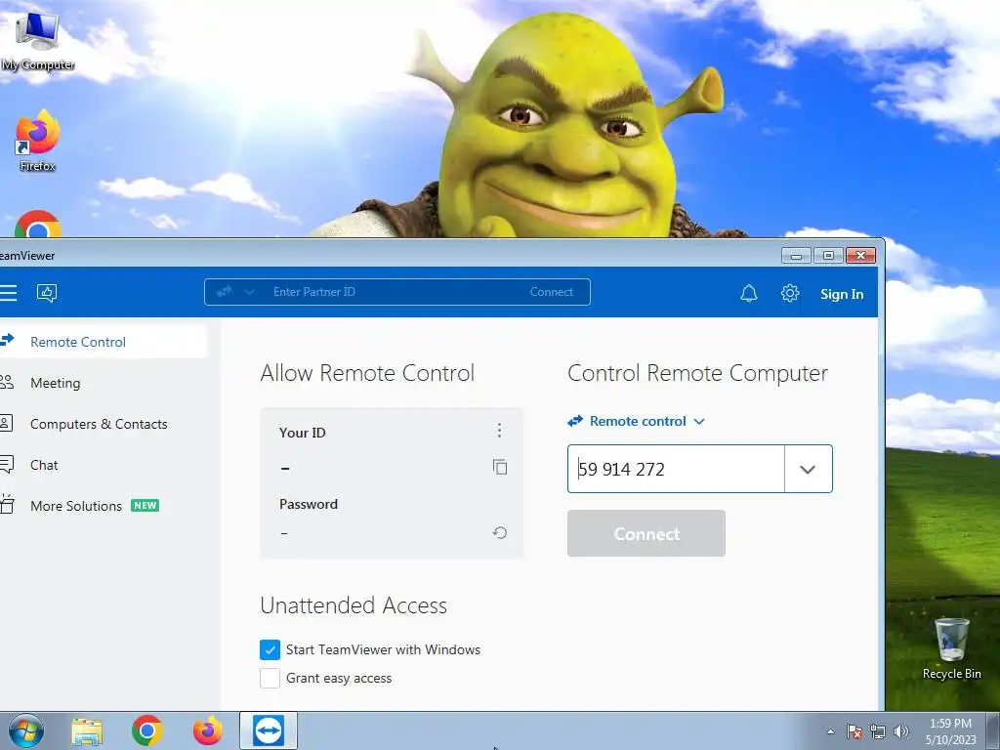Image resolution: width=1000 pixels, height=750 pixels.
Task: Click the Chrome desktop icon
Action: [38, 224]
